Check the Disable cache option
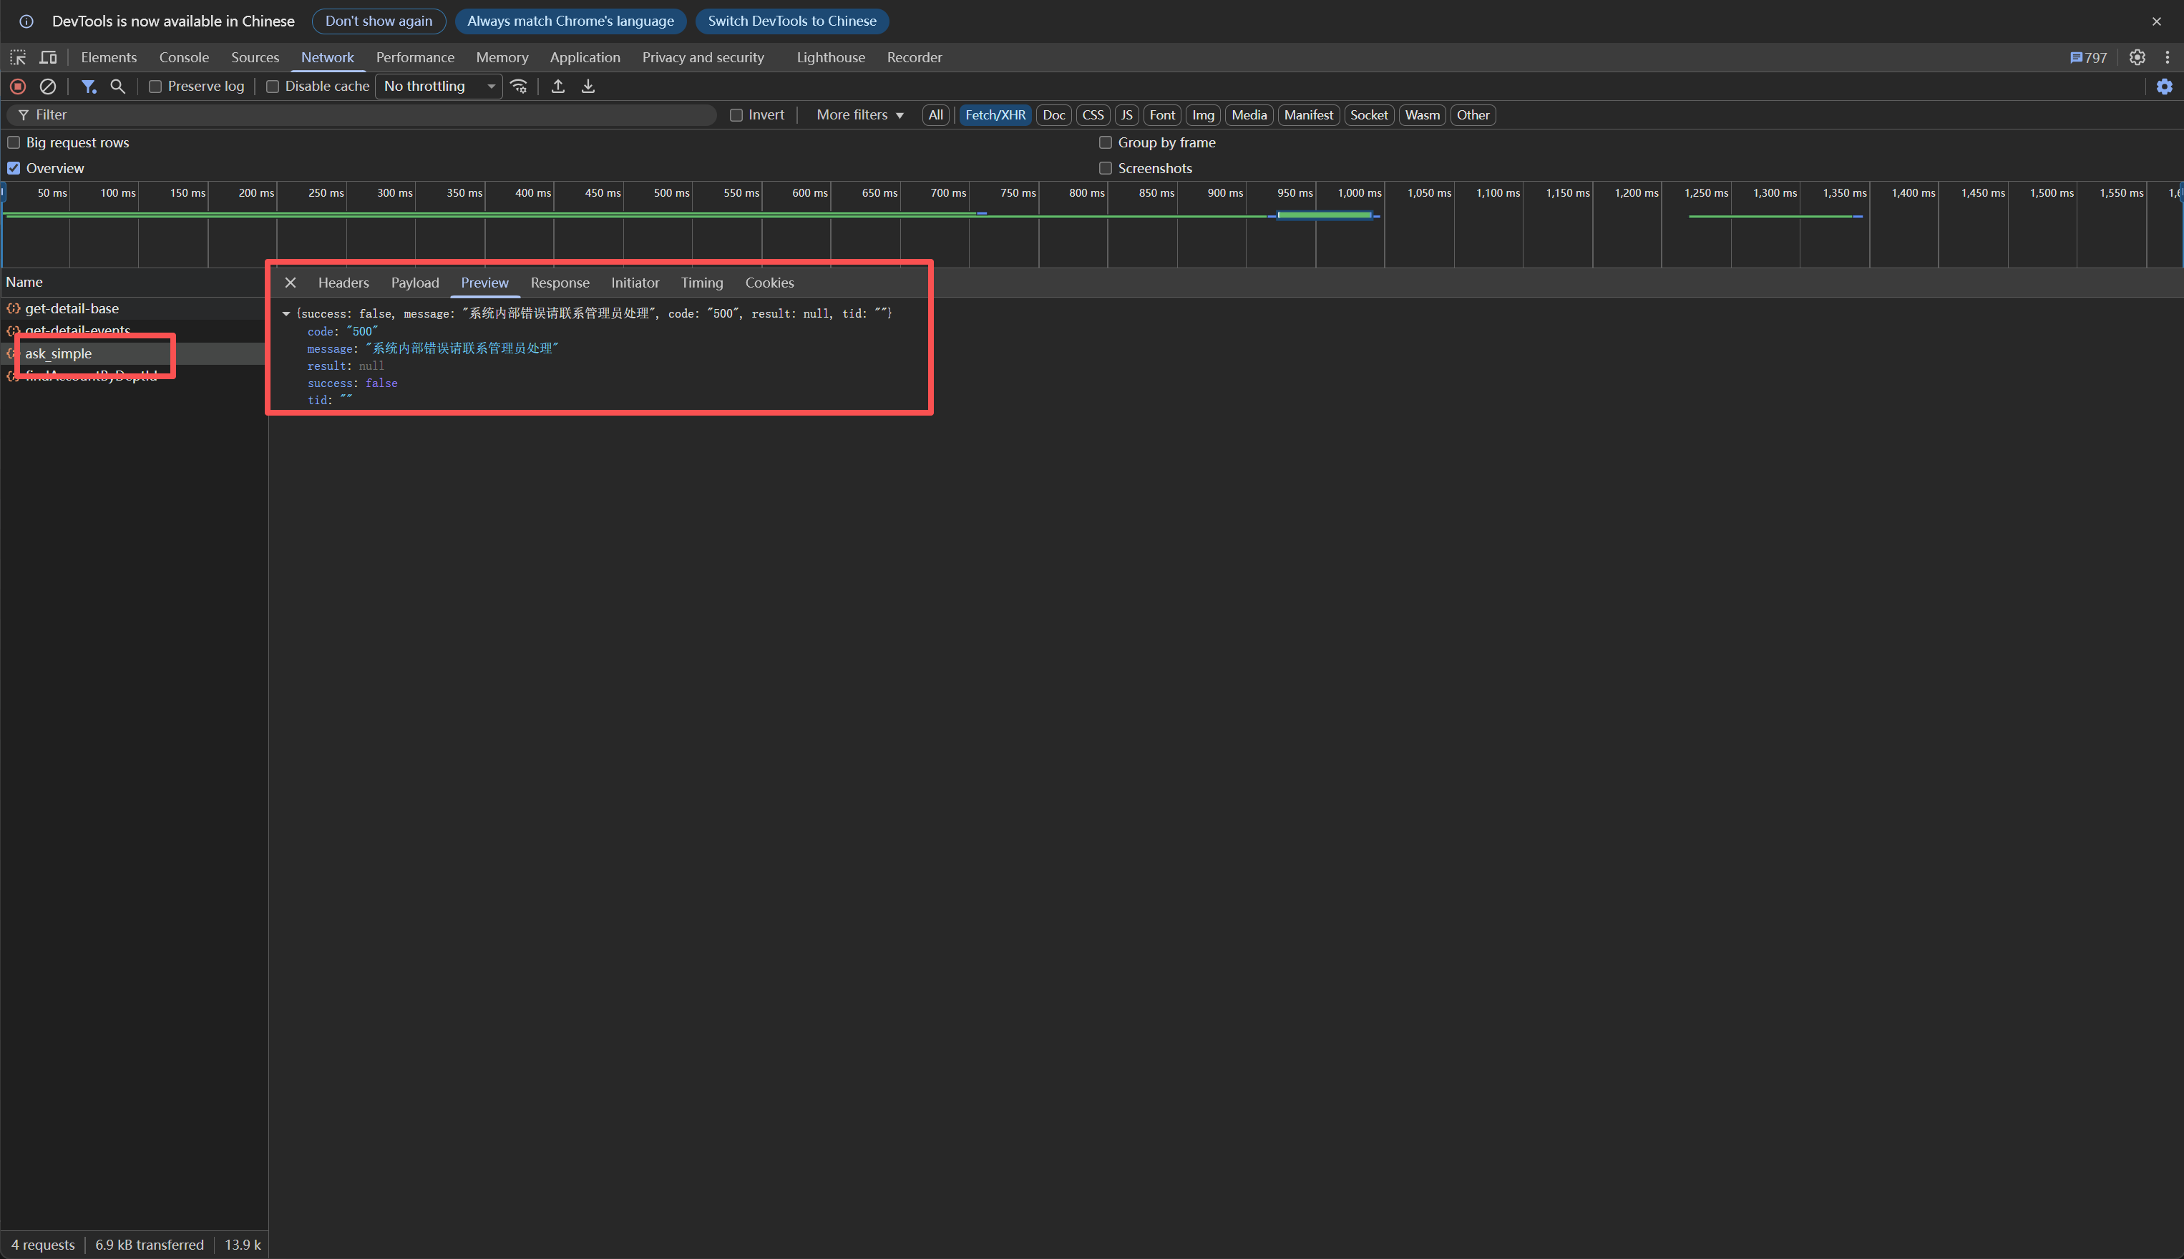The image size is (2184, 1259). pos(273,87)
